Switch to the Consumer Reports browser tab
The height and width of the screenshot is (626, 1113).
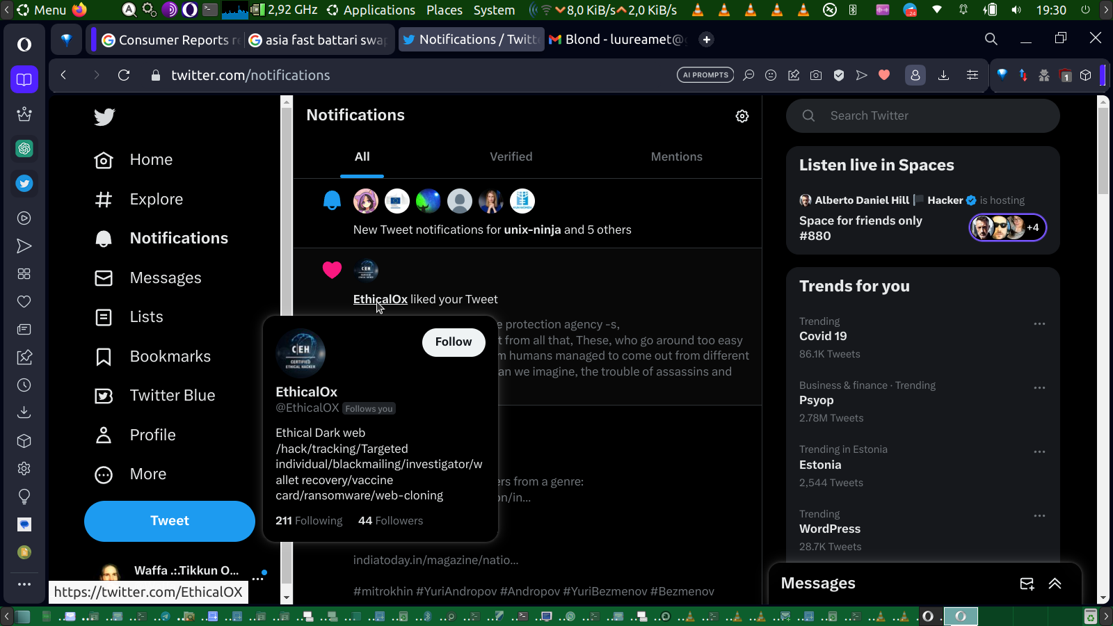(x=171, y=40)
